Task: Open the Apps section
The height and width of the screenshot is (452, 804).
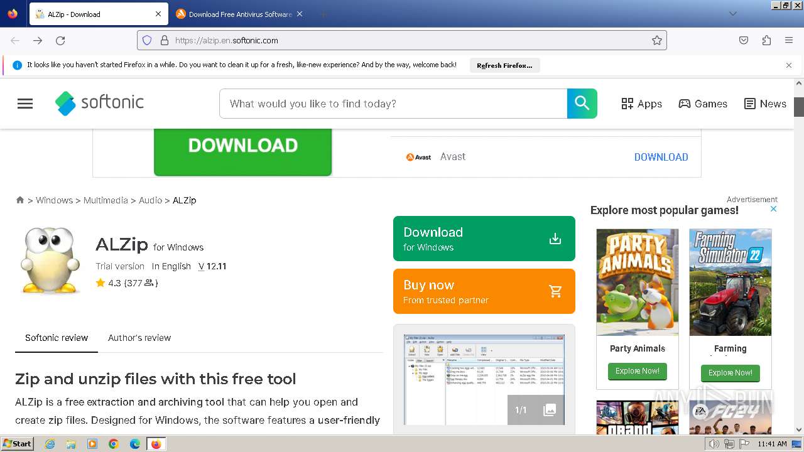Action: (641, 104)
